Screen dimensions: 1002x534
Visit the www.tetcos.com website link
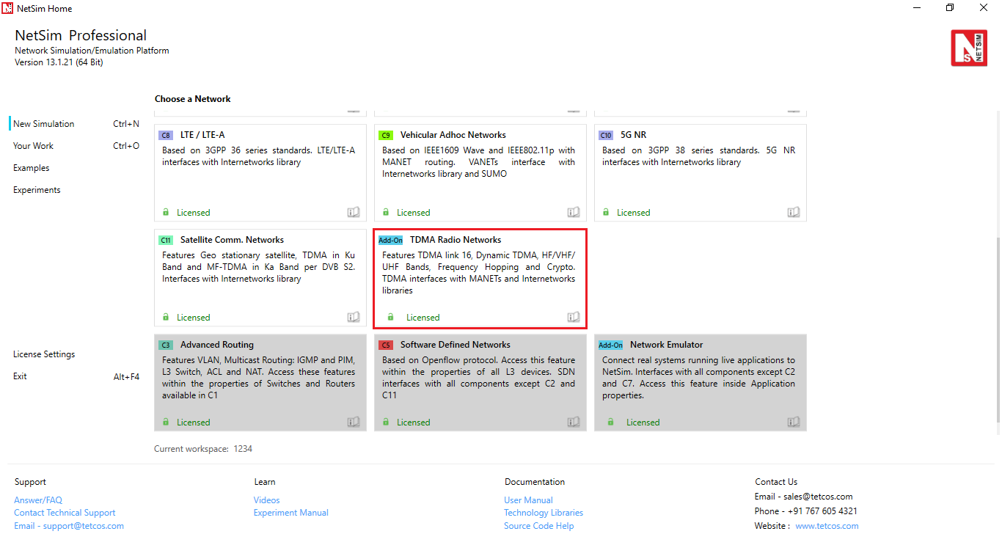[827, 526]
